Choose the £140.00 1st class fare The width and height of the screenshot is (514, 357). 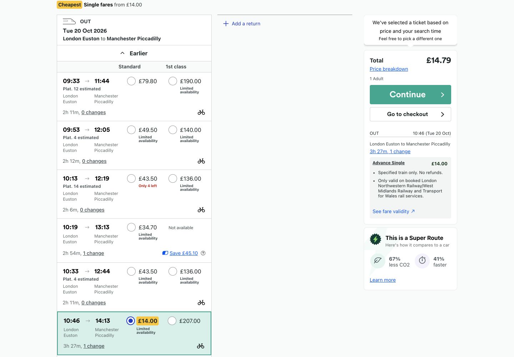click(173, 130)
